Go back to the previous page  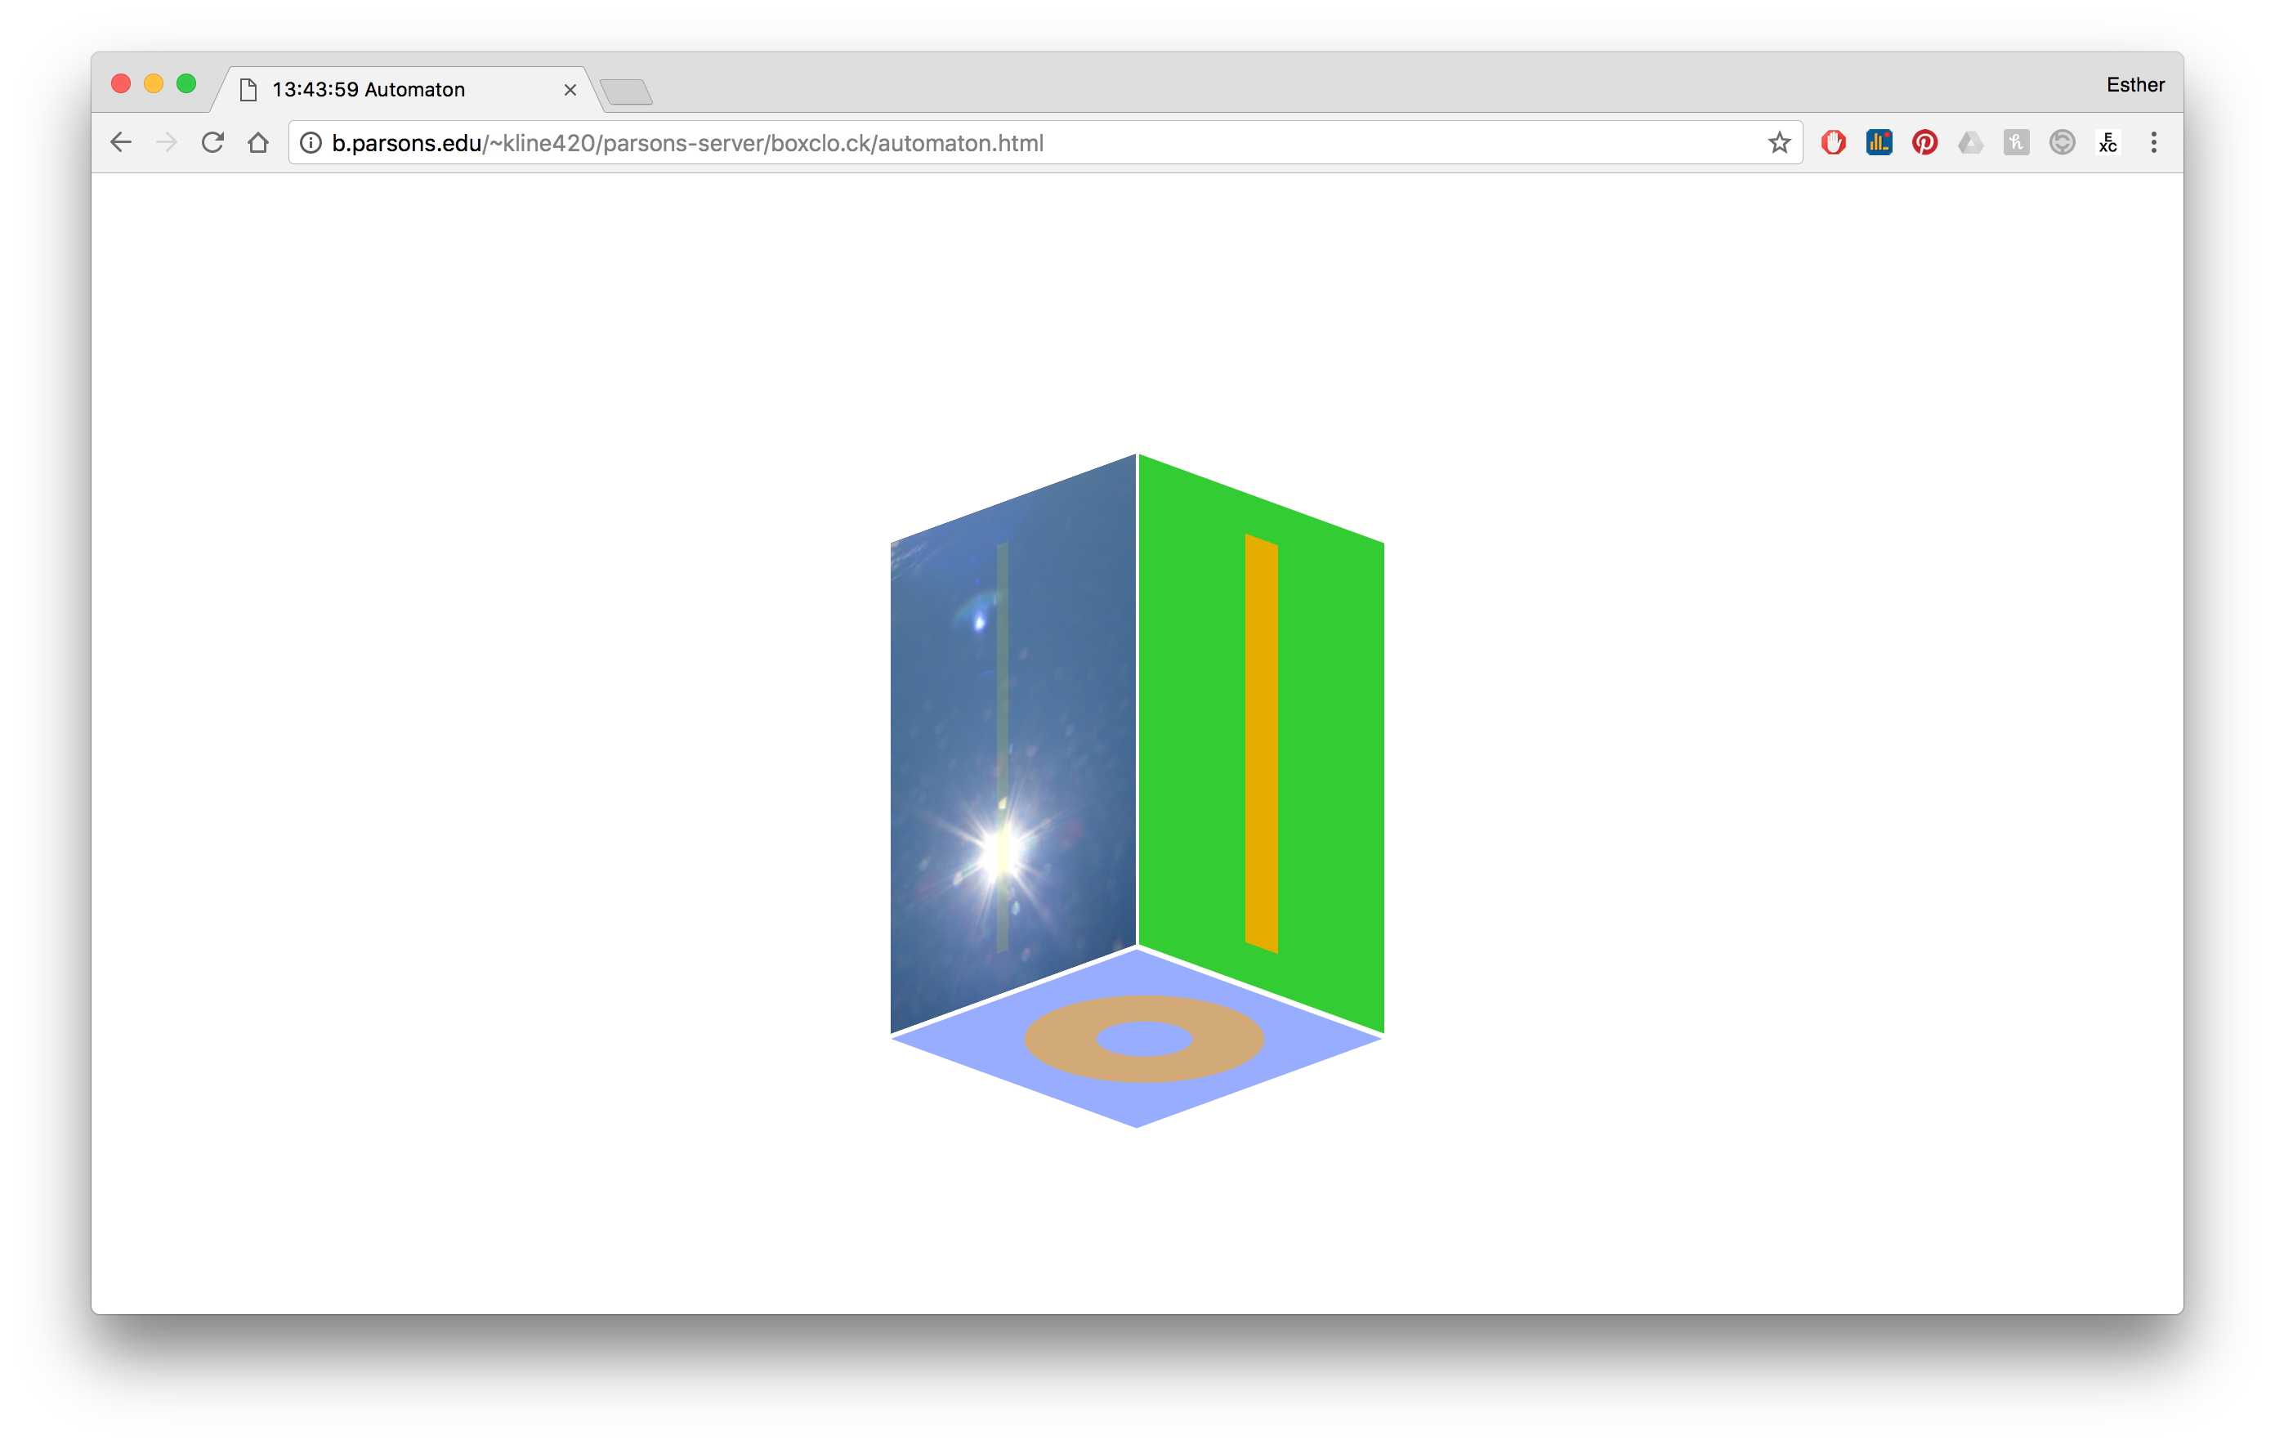pyautogui.click(x=121, y=143)
